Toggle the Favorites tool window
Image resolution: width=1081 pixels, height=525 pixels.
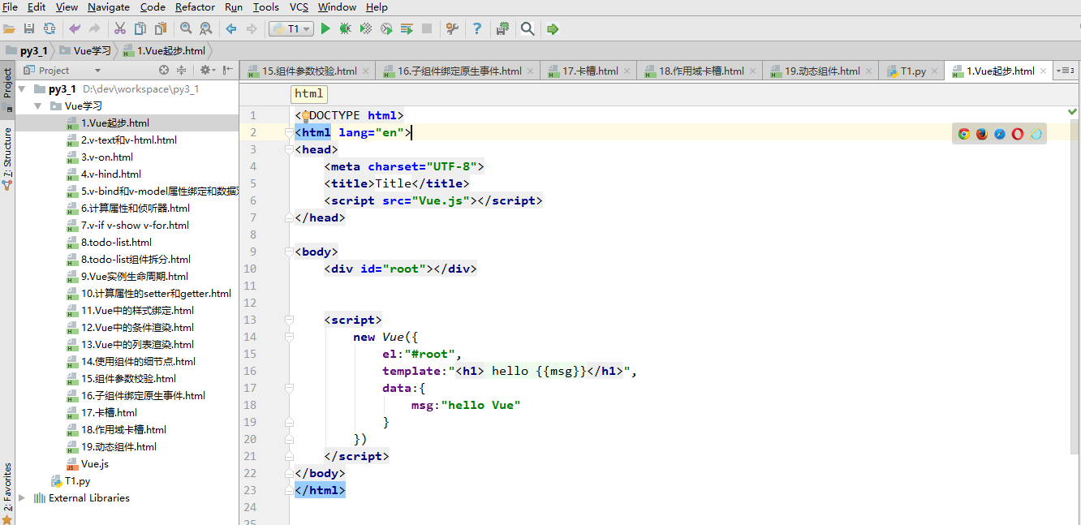(7, 492)
